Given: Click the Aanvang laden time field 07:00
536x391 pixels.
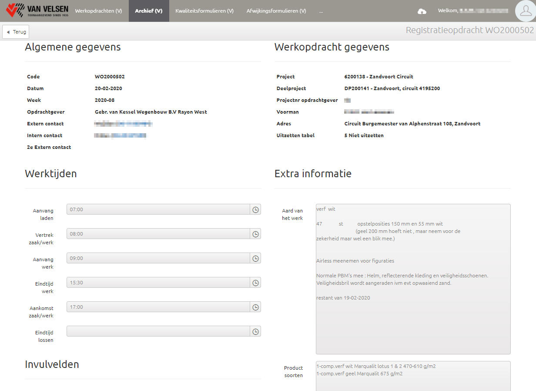Looking at the screenshot, I should [159, 209].
